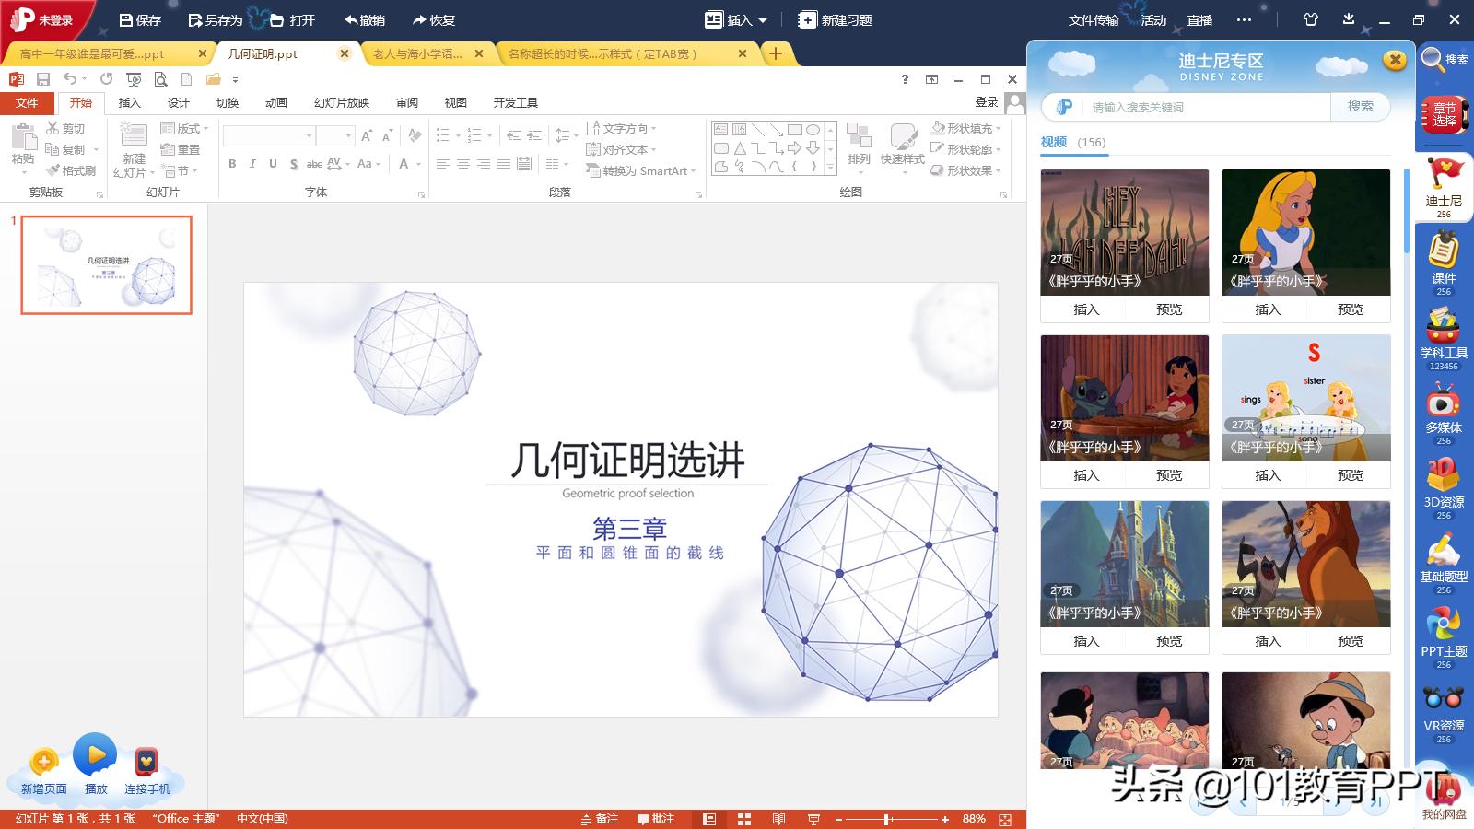Click 预览 under the Alice video
Image resolution: width=1474 pixels, height=829 pixels.
(x=1349, y=309)
